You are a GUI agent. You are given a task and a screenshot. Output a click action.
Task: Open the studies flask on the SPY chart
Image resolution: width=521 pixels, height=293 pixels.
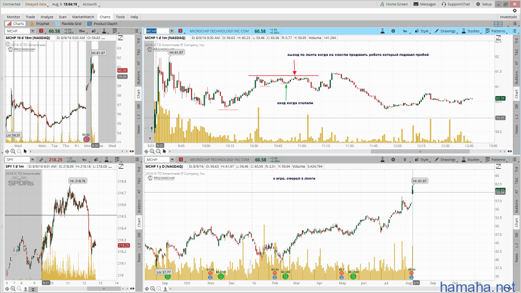tap(107, 160)
